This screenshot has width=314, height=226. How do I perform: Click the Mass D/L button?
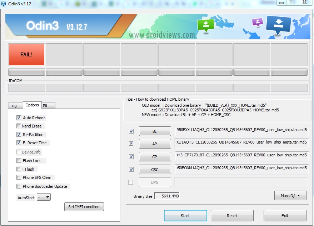290,196
